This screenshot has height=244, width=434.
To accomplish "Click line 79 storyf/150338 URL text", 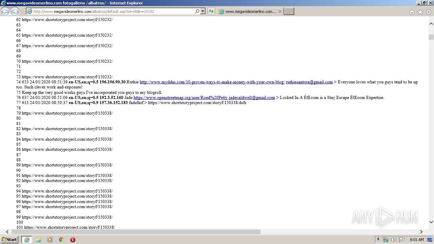I will pyautogui.click(x=67, y=113).
